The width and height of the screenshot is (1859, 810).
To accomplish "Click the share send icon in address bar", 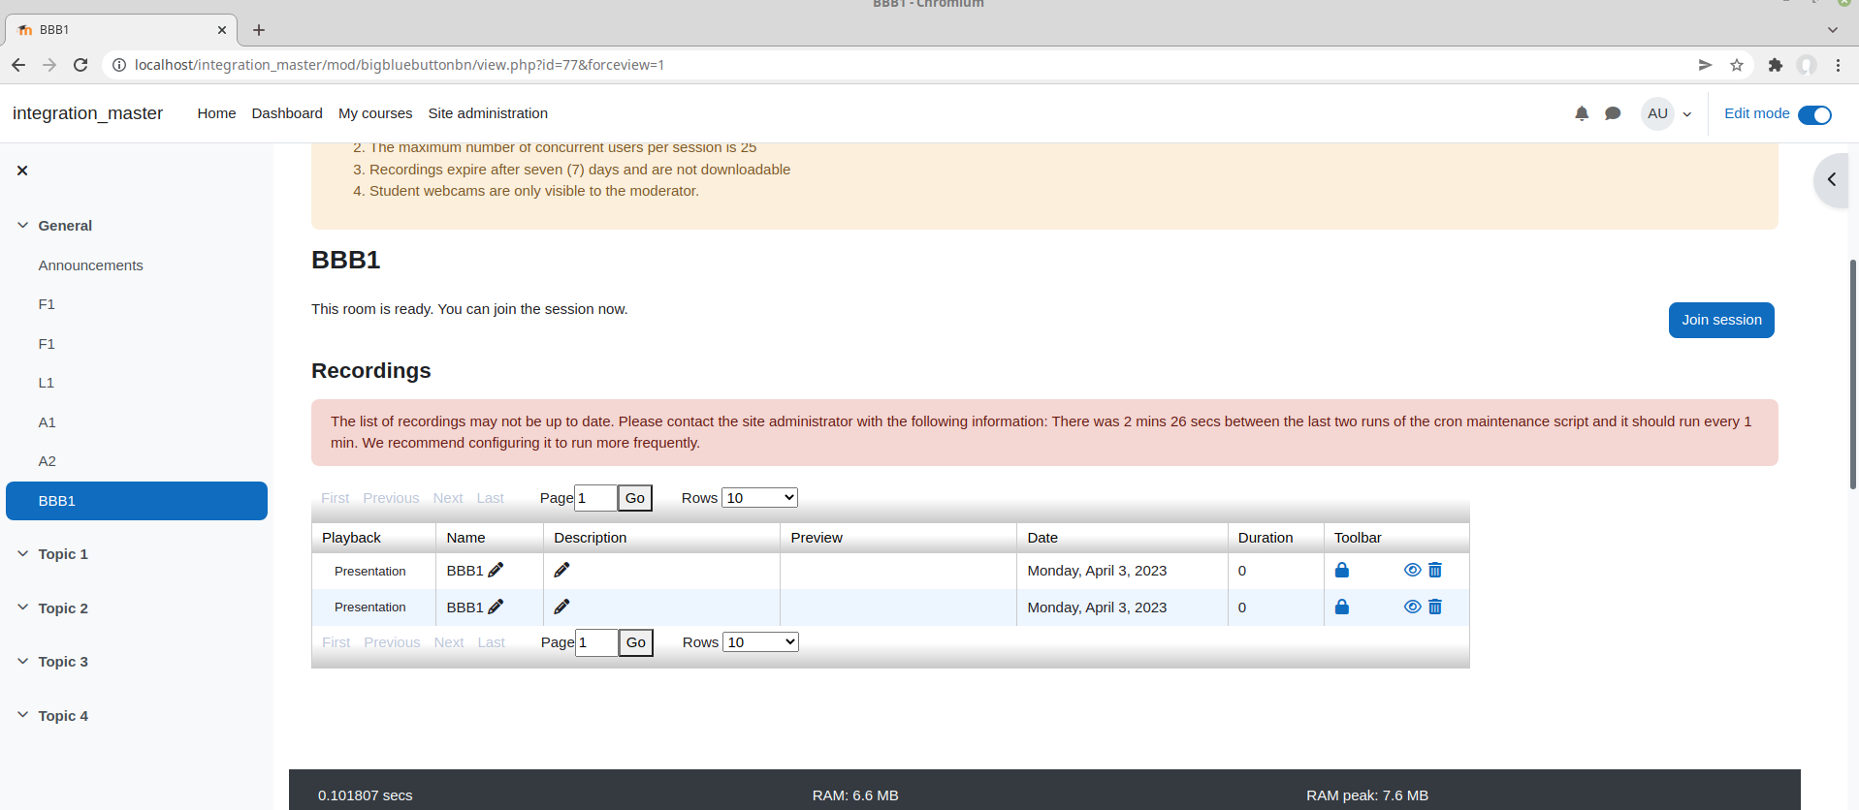I will point(1706,65).
